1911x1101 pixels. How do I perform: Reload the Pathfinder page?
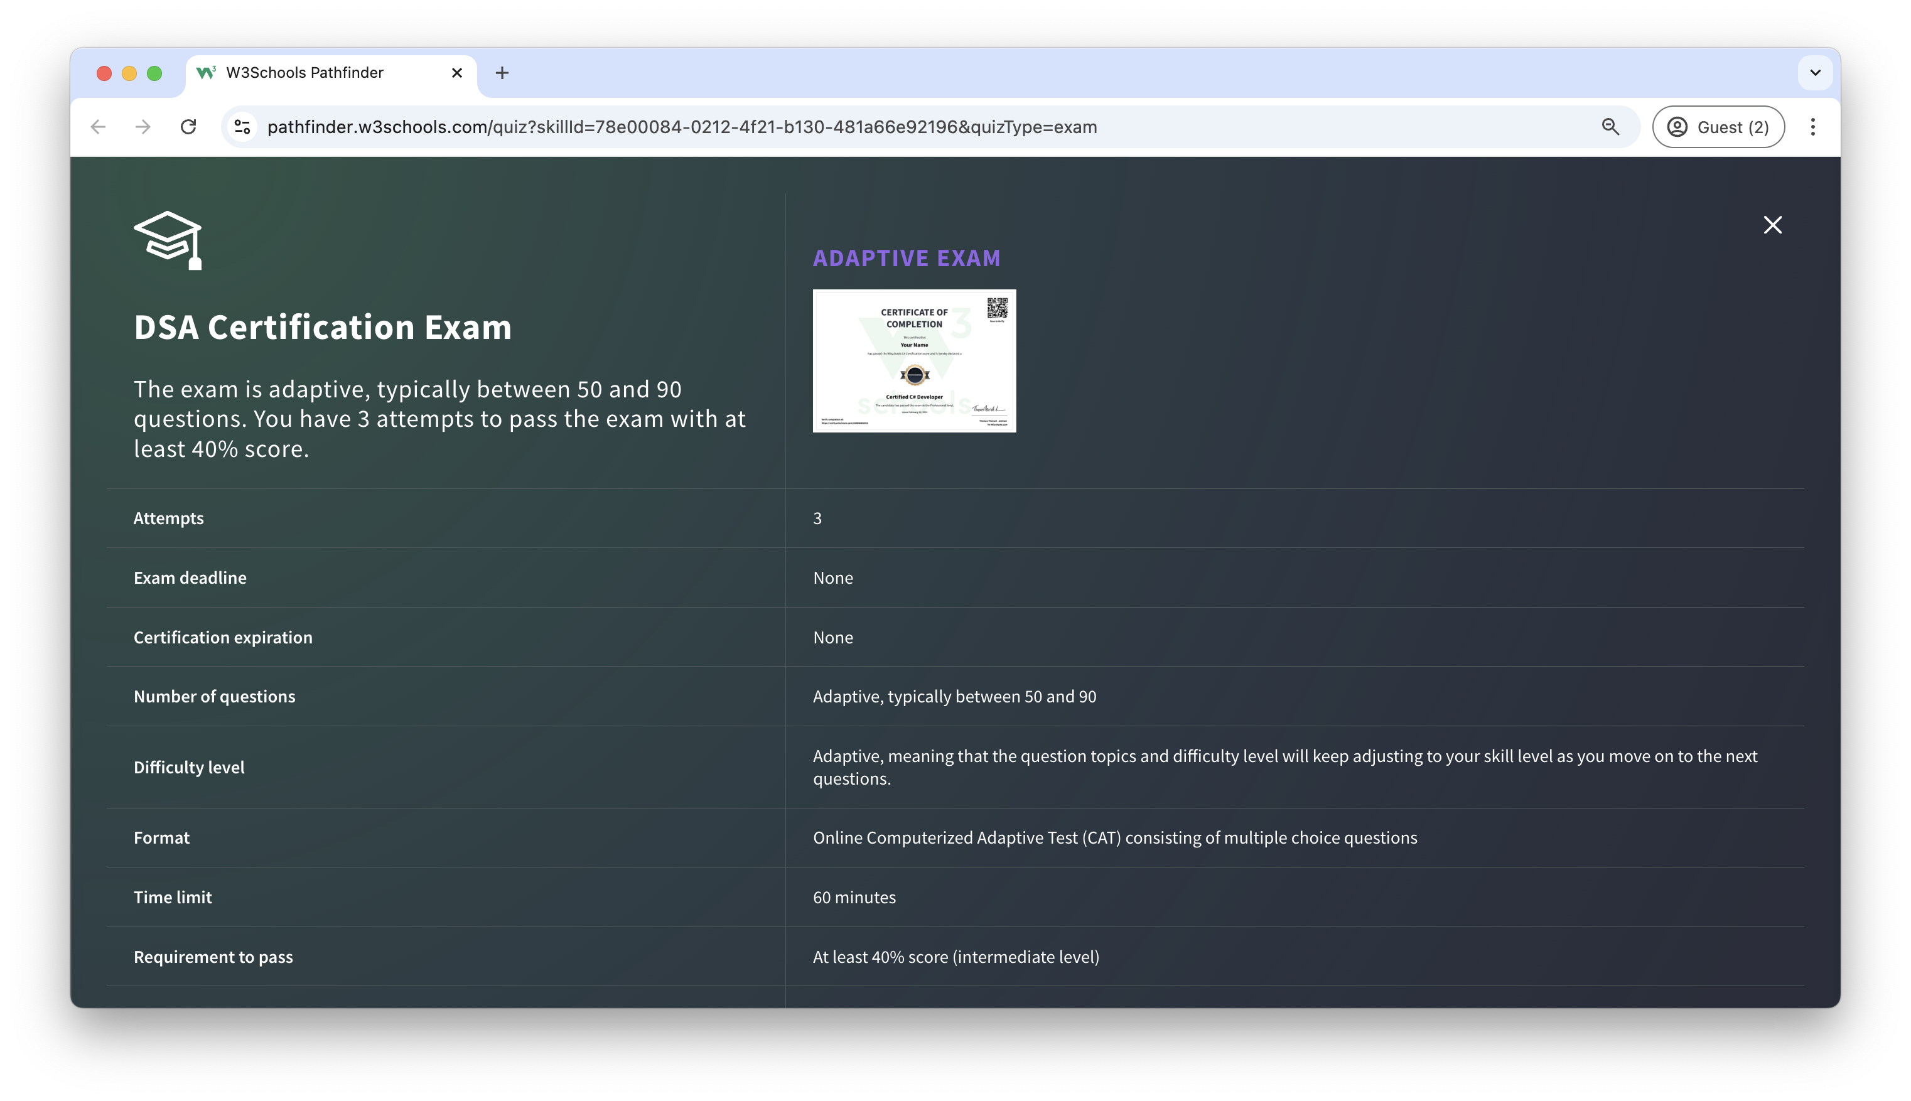[188, 127]
